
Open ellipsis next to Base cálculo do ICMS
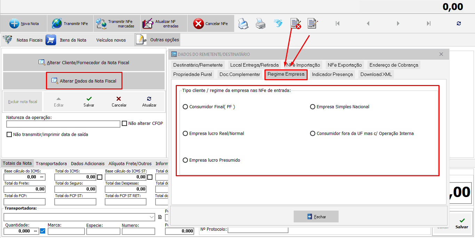(x=42, y=177)
